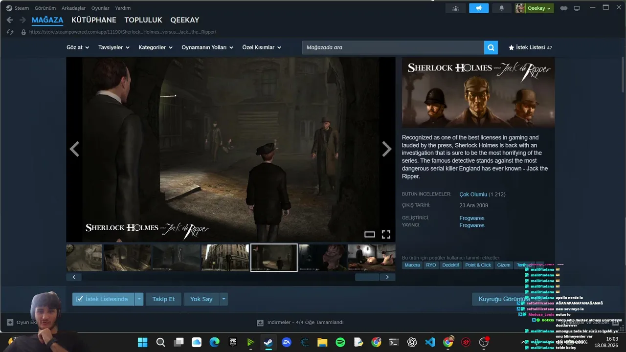Enter fullscreen on the screenshot viewer
Image resolution: width=626 pixels, height=352 pixels.
(x=386, y=234)
